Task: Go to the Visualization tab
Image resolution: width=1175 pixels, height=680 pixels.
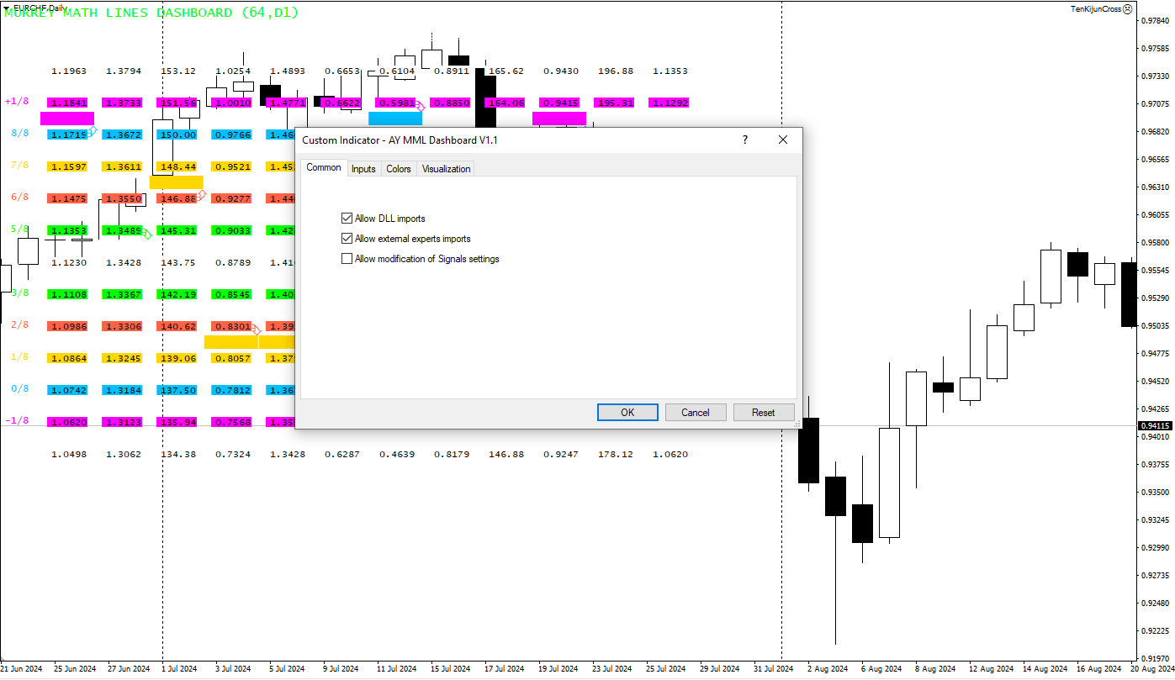Action: (x=446, y=169)
